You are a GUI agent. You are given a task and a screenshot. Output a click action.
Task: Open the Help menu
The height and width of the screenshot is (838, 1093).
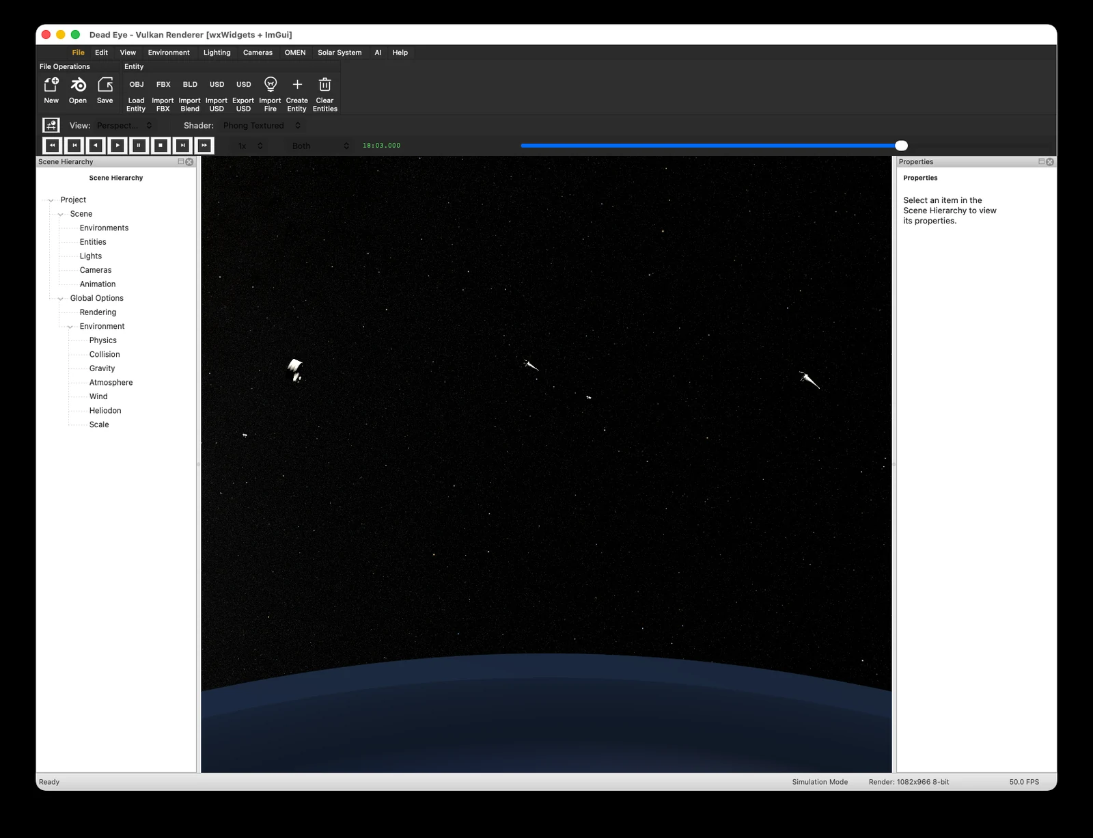(400, 53)
